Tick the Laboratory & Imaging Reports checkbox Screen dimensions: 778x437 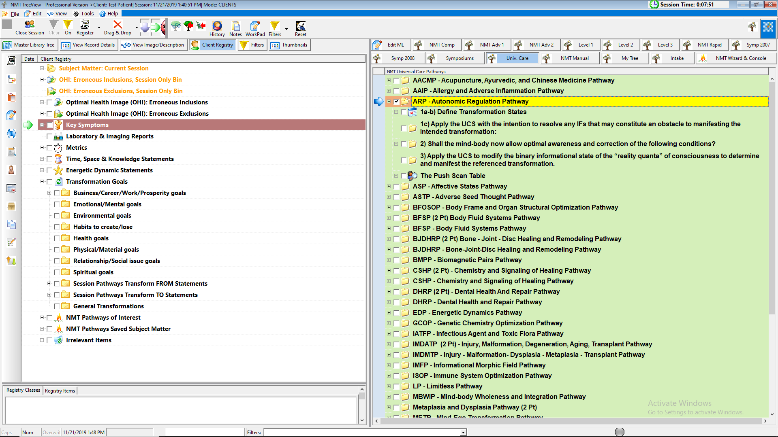click(x=49, y=136)
